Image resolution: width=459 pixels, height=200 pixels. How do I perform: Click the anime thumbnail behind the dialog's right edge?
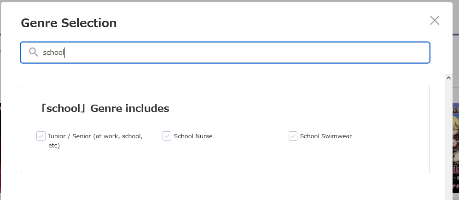455,147
